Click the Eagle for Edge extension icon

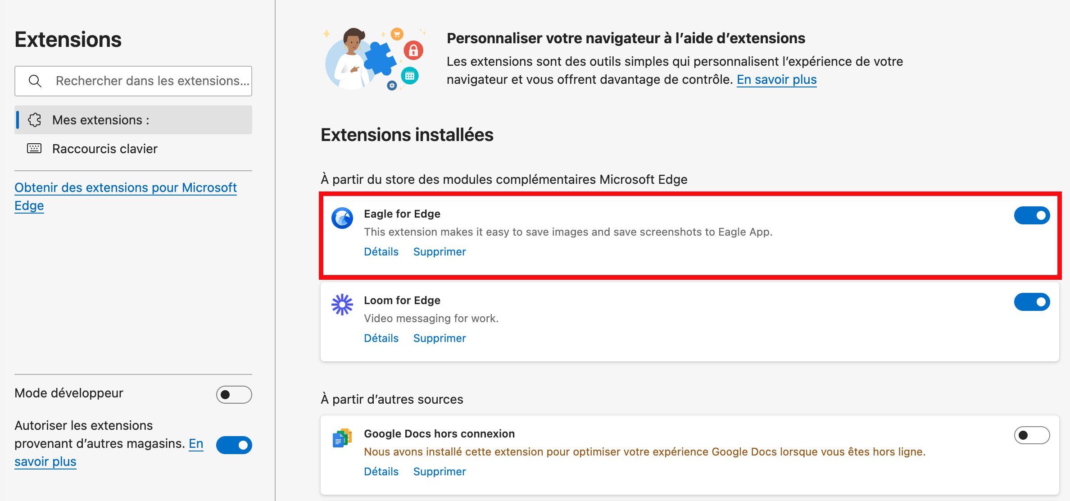(x=342, y=218)
